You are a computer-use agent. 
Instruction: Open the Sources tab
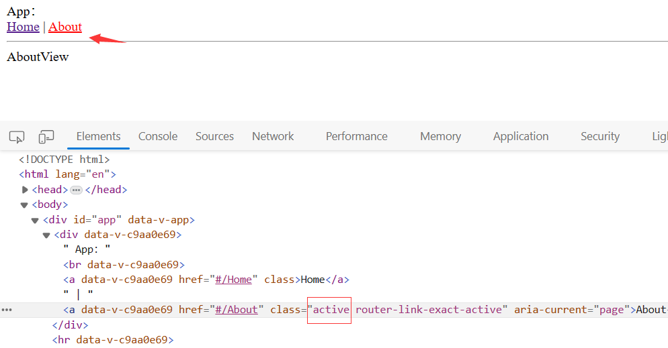[215, 136]
